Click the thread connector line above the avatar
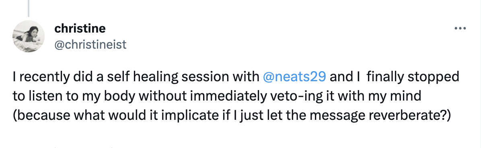This screenshot has height=148, width=481. click(29, 8)
